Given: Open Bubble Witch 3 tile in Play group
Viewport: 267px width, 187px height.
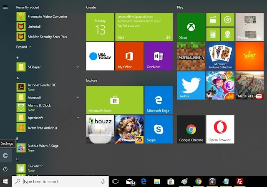Looking at the screenshot, I should 220,85.
